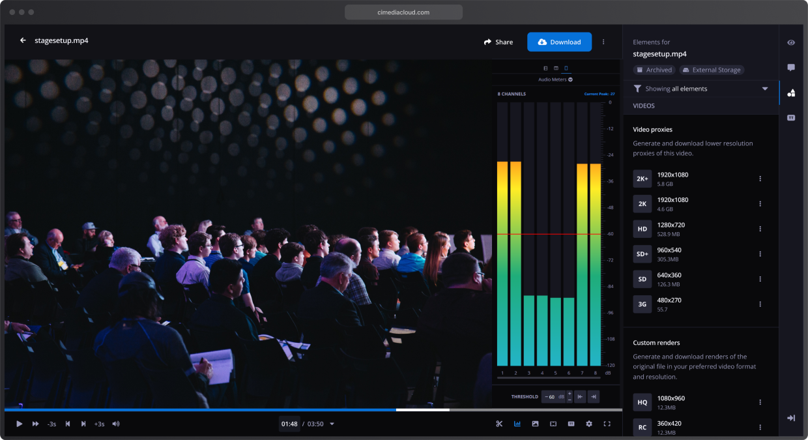Open options for 2K 1920x1080 proxy
The width and height of the screenshot is (808, 440).
[760, 204]
